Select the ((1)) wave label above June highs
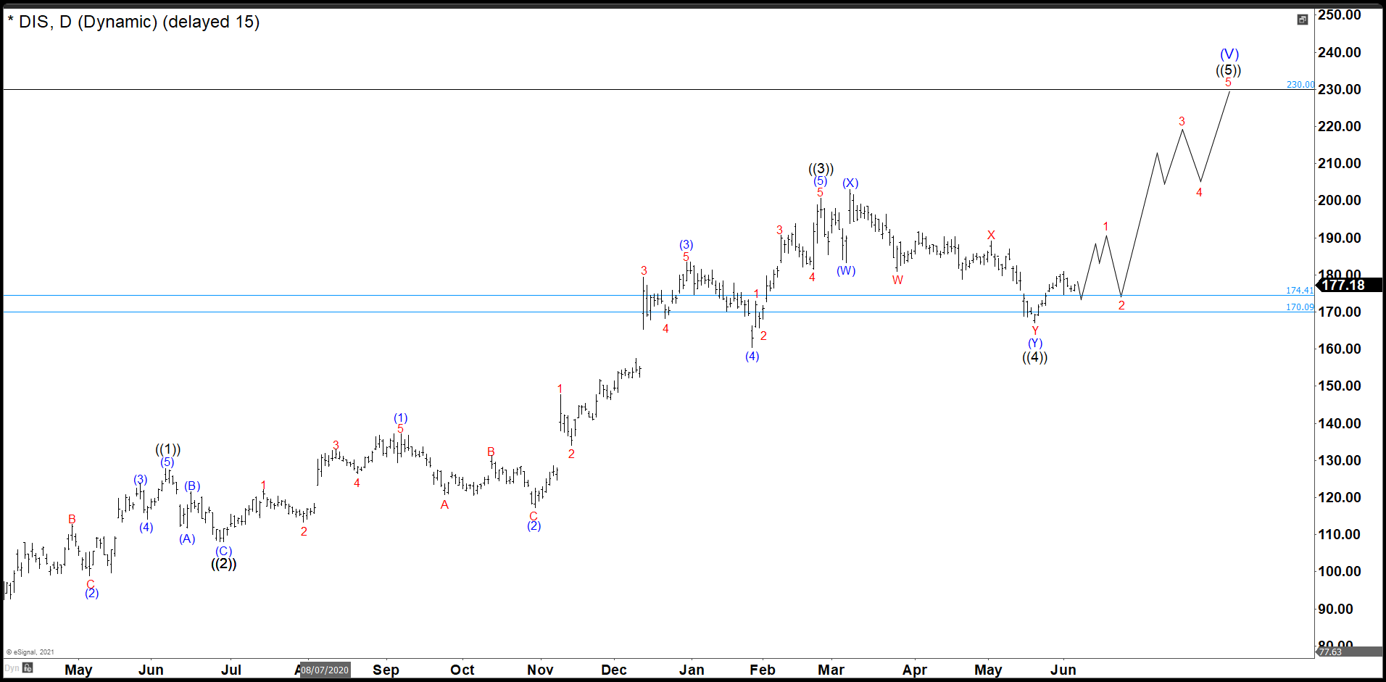1386x682 pixels. pos(167,449)
